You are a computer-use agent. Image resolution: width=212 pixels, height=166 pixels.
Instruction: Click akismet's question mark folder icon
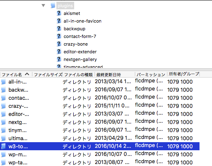(x=59, y=13)
